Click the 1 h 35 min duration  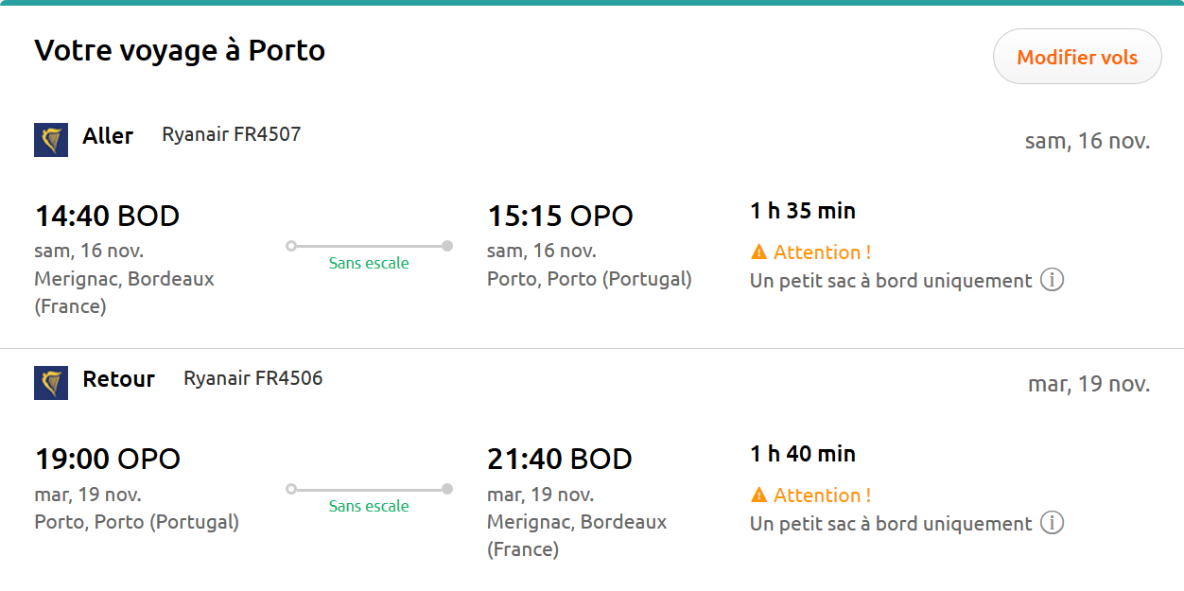[803, 211]
